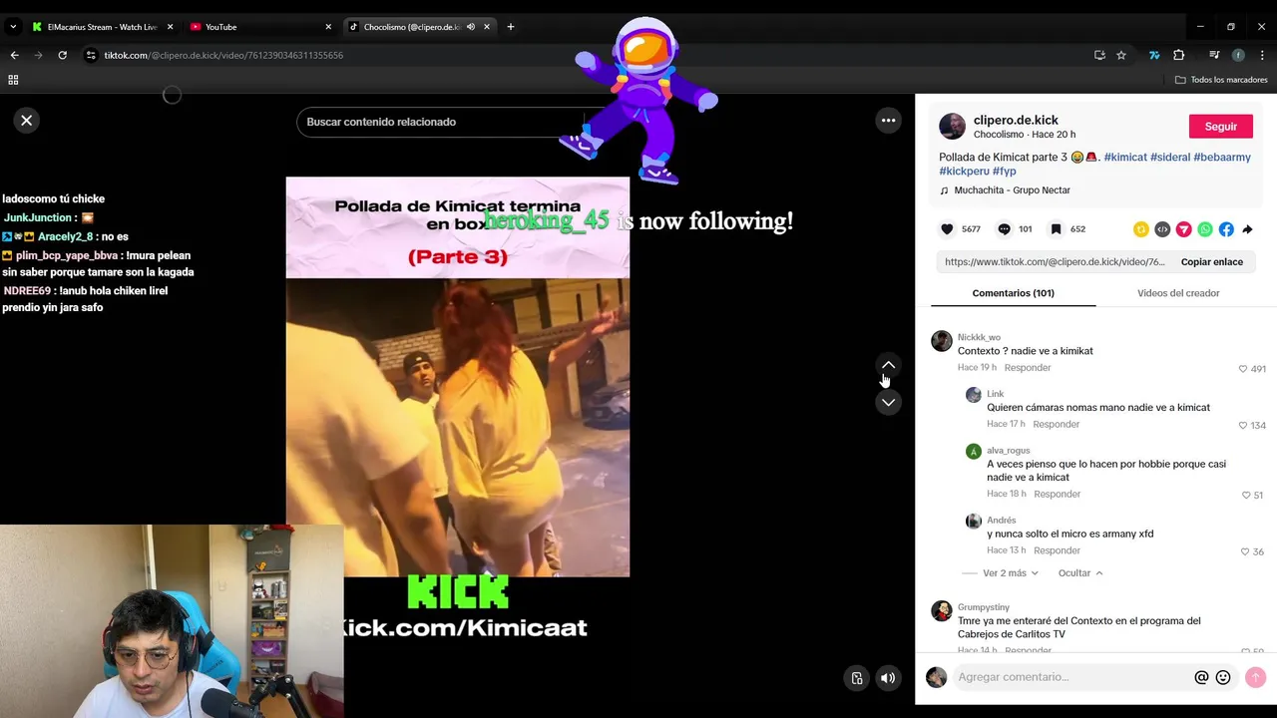Open clipero.de.kick username link
The image size is (1277, 718).
coord(1016,120)
